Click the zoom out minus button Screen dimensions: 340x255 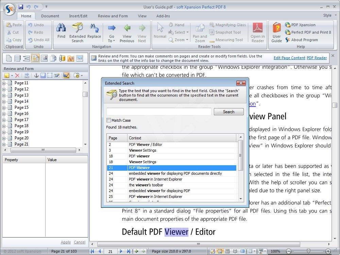[x=288, y=251]
